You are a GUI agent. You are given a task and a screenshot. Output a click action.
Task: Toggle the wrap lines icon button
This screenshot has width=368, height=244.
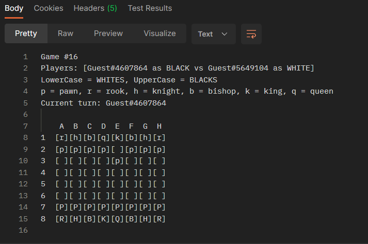[251, 34]
